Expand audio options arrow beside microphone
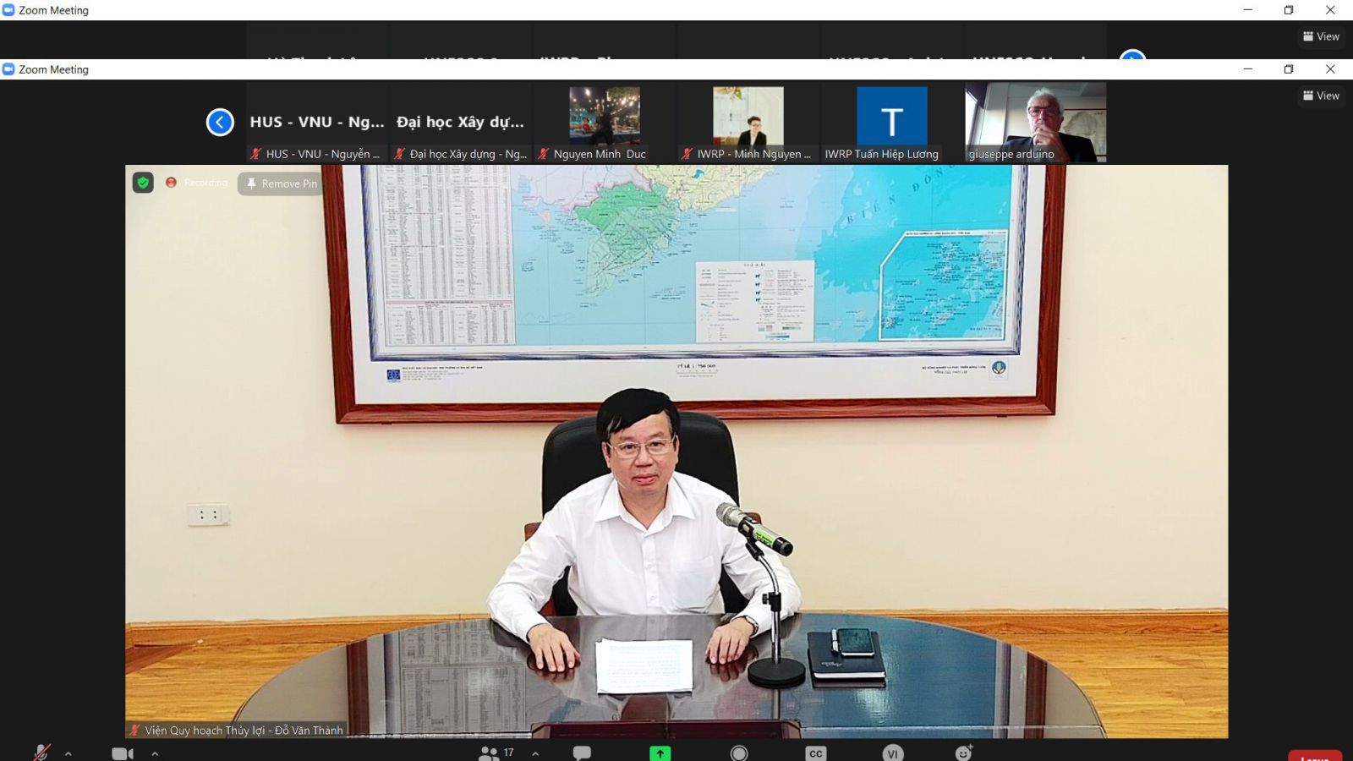Image resolution: width=1353 pixels, height=761 pixels. click(68, 753)
